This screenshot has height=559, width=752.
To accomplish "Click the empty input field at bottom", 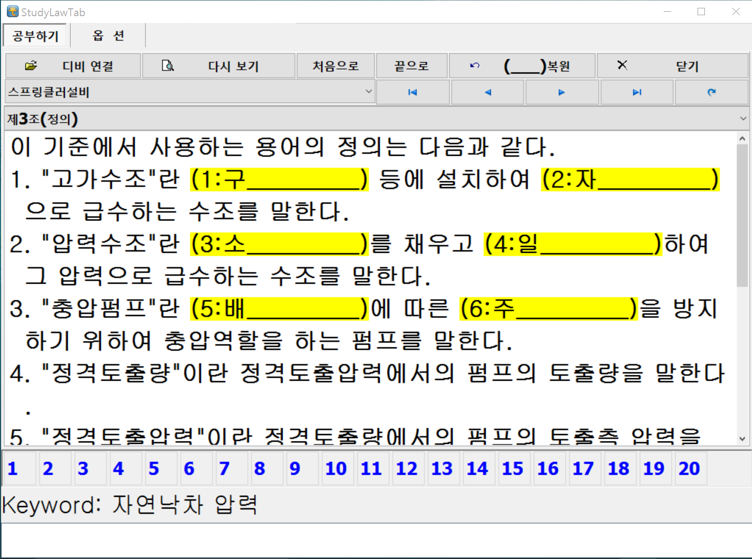I will click(376, 540).
